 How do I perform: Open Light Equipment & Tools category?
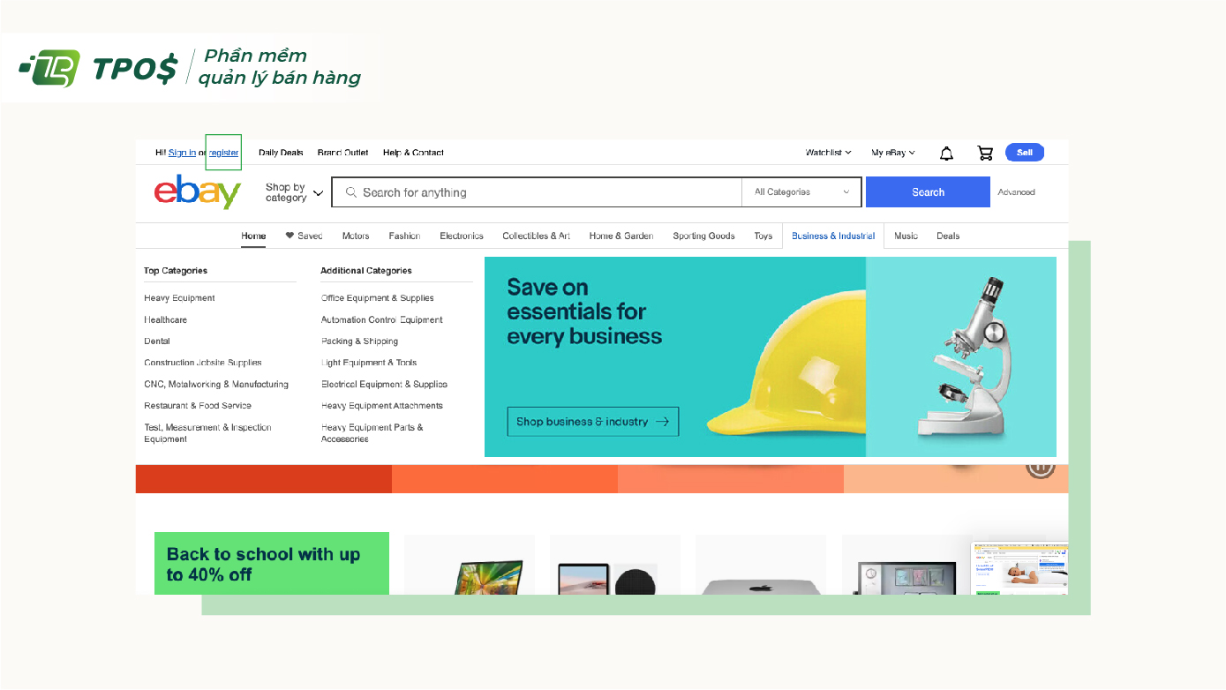point(369,363)
